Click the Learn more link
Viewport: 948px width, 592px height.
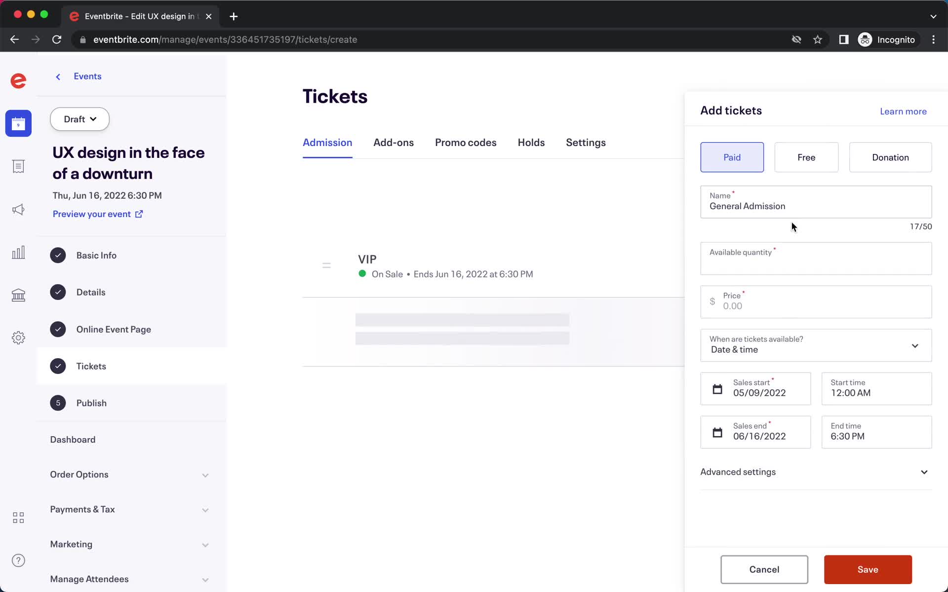903,111
